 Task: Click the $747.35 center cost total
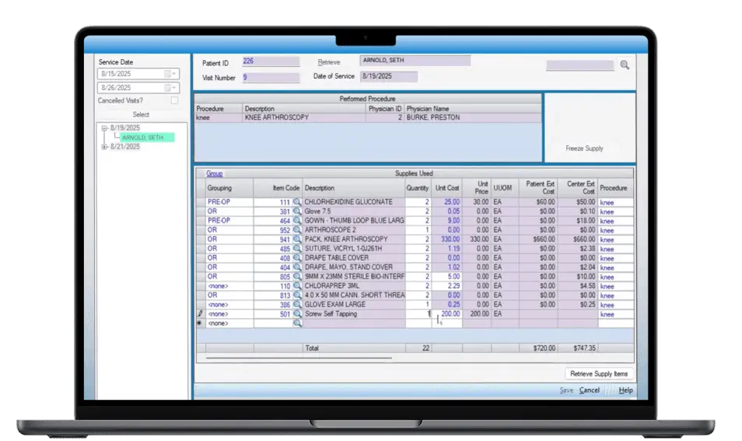[x=584, y=348]
